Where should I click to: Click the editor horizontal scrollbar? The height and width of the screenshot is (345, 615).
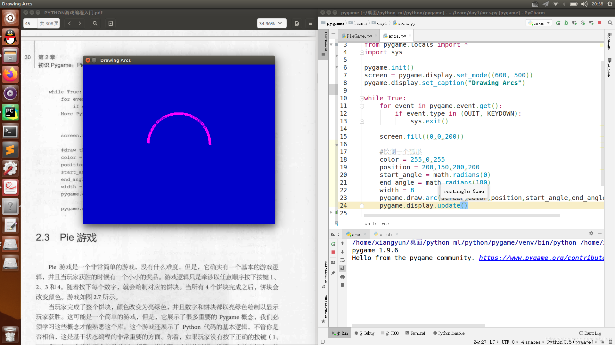click(x=462, y=215)
